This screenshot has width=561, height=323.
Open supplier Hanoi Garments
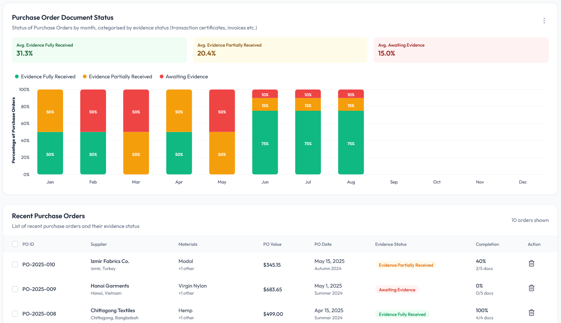tap(110, 286)
